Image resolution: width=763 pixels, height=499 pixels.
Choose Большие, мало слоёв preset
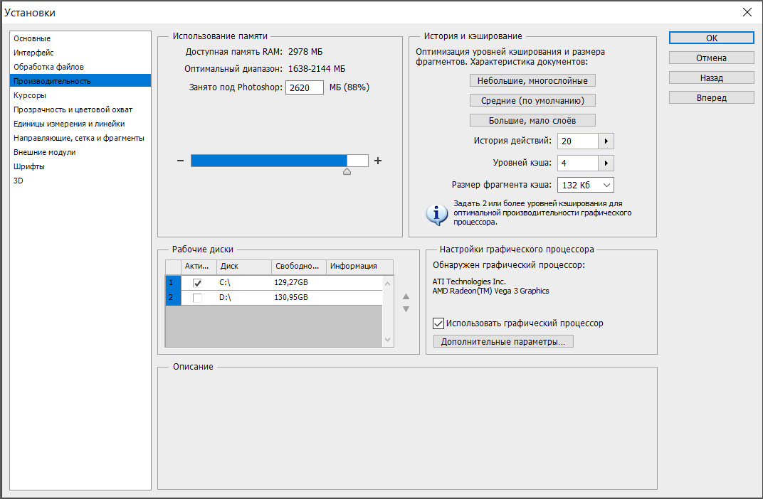(x=532, y=121)
